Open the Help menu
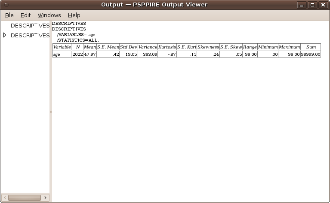The height and width of the screenshot is (203, 330). (74, 15)
